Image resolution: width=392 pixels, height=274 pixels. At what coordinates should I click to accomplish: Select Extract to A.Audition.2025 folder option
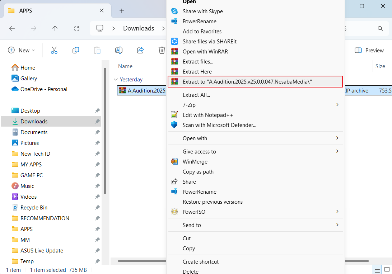[x=247, y=82]
